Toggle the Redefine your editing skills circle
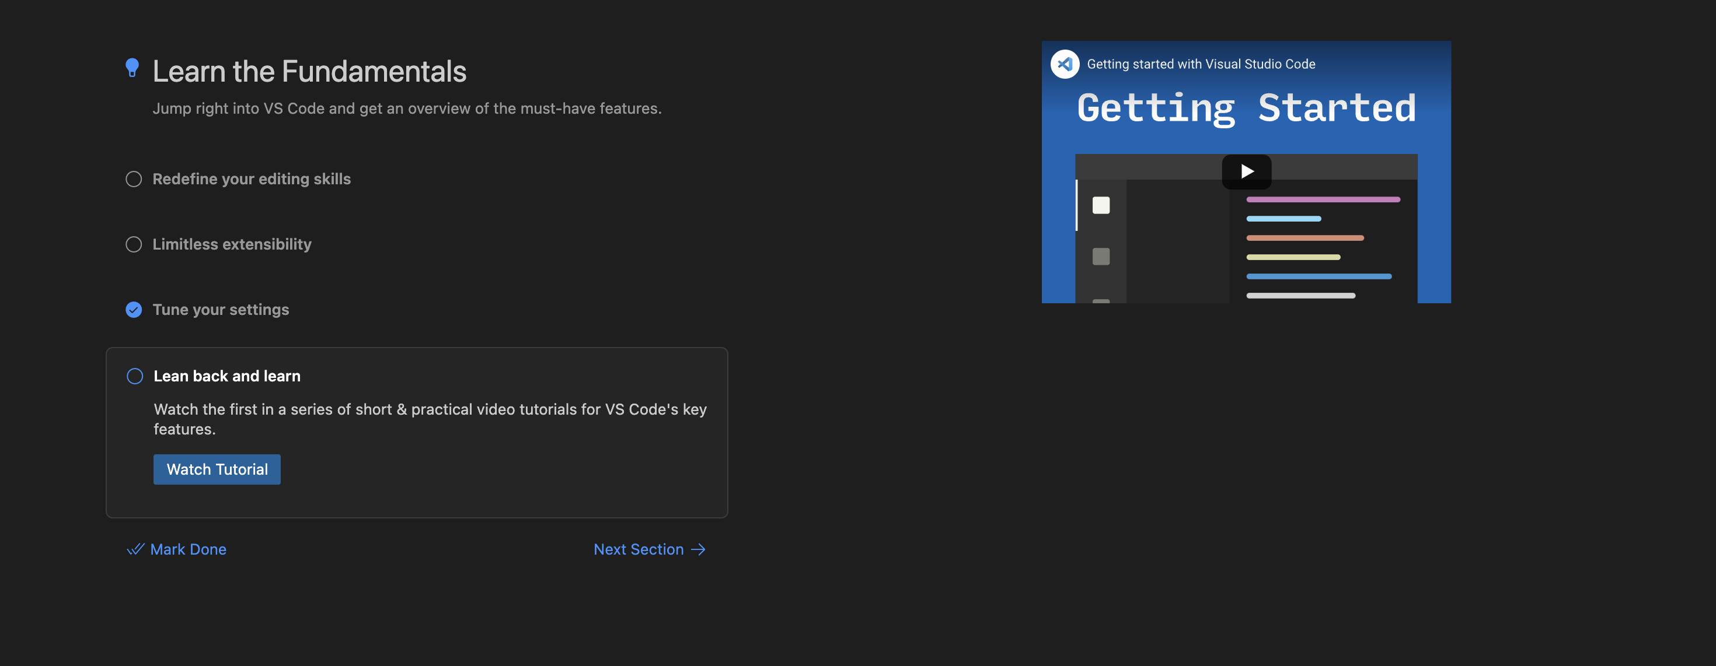The height and width of the screenshot is (666, 1716). pos(134,179)
